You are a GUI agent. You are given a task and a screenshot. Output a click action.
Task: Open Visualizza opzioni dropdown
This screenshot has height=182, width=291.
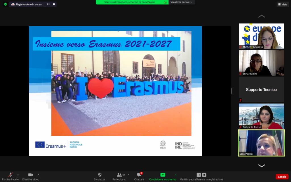pos(181,2)
